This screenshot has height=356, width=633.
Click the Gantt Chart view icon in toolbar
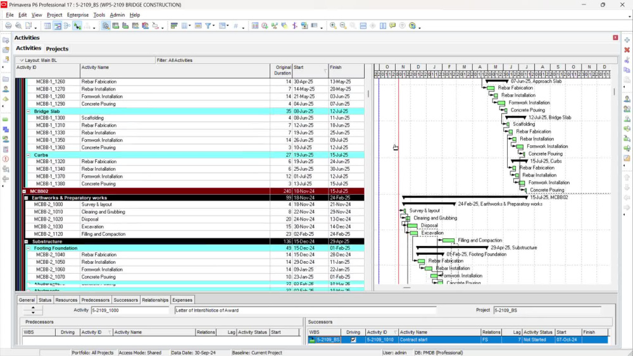[58, 26]
